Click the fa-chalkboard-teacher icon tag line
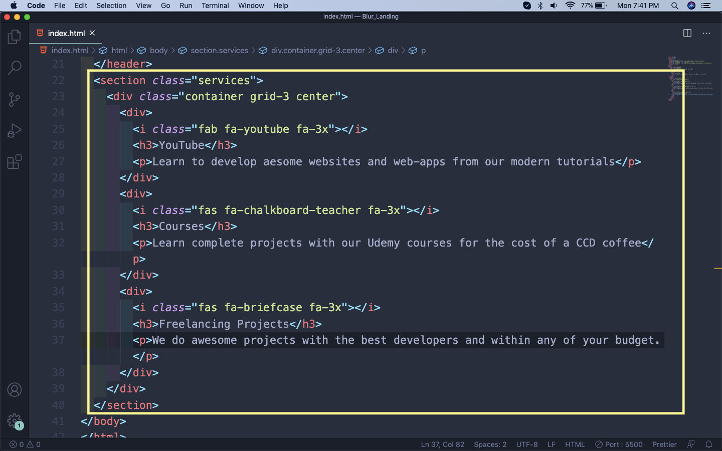Screen dimensions: 722x451 286,210
